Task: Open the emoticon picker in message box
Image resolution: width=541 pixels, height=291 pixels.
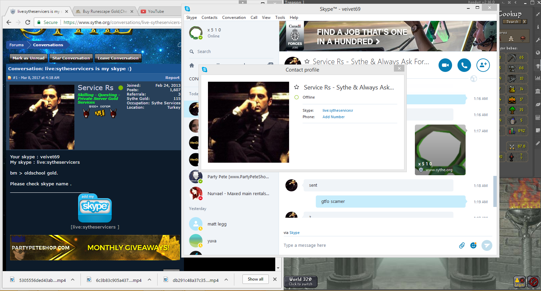Action: point(473,245)
